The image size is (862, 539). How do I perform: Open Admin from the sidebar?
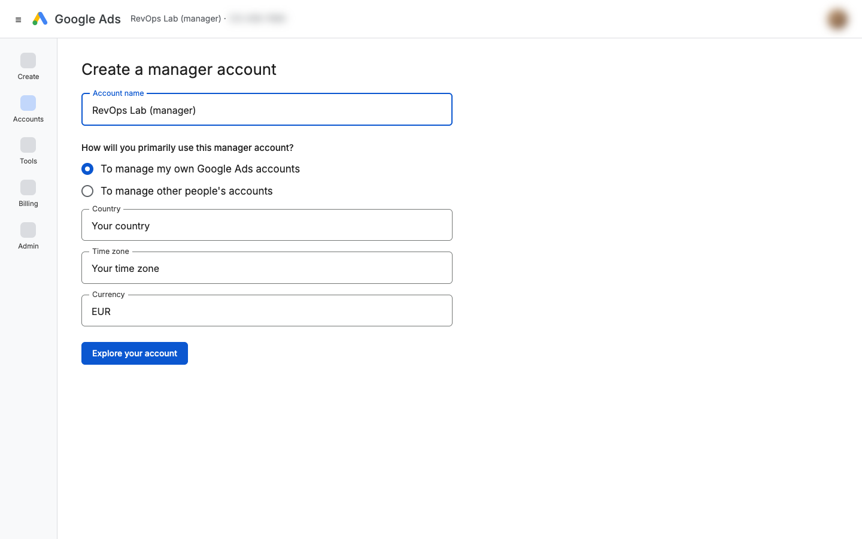[x=28, y=236]
